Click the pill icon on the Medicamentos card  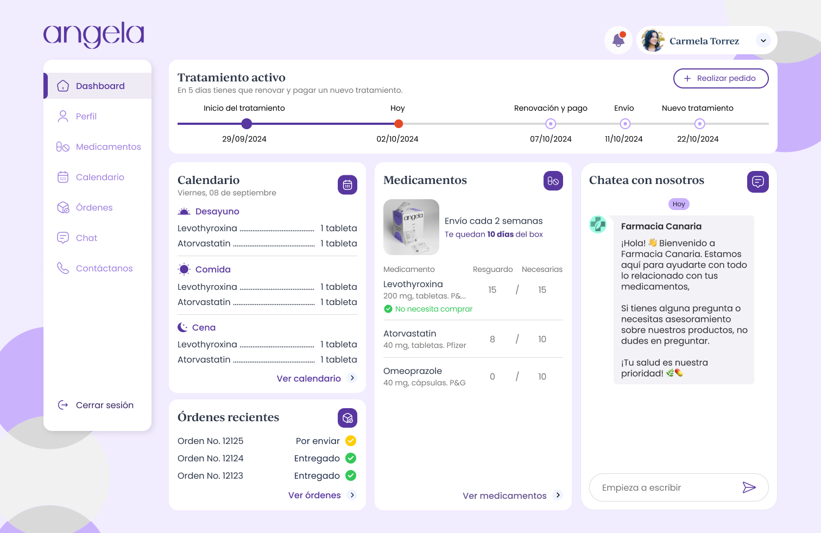(x=553, y=181)
